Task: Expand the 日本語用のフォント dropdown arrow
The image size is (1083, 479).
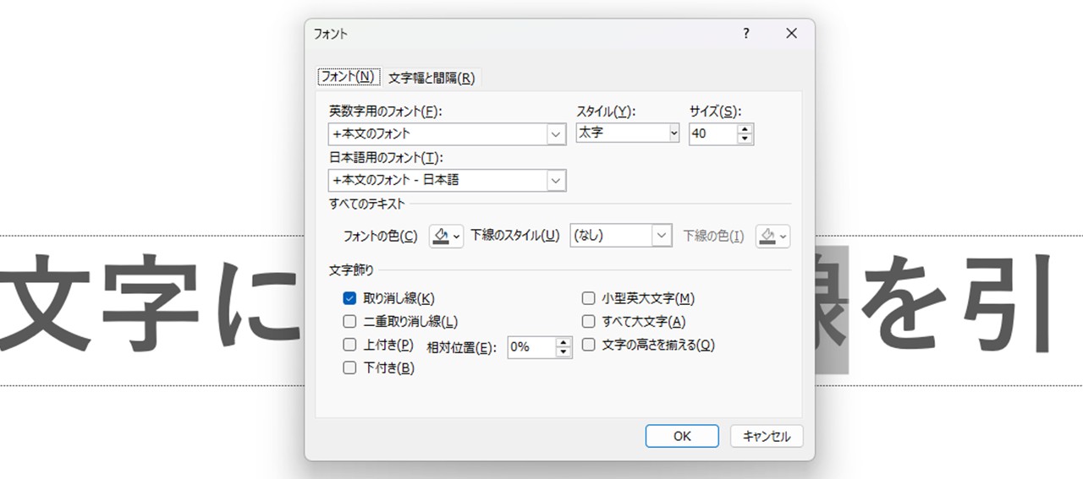Action: (556, 180)
